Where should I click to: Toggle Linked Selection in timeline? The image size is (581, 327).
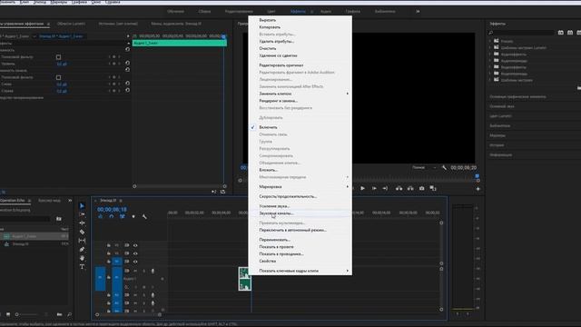tap(123, 216)
